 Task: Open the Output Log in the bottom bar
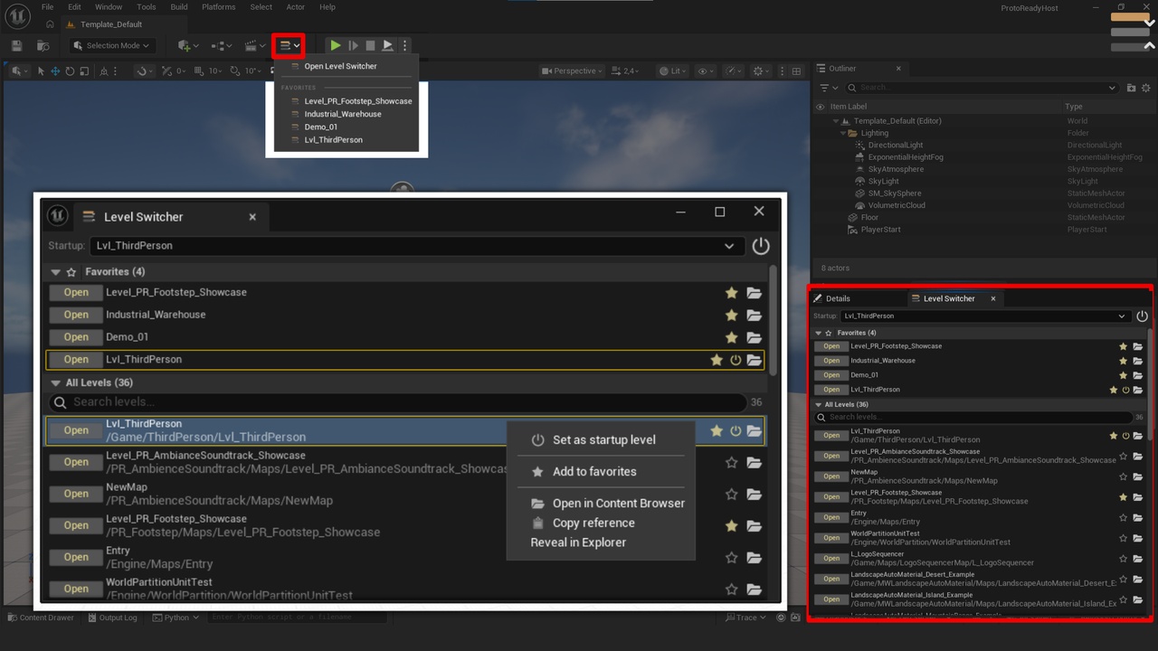tap(113, 618)
